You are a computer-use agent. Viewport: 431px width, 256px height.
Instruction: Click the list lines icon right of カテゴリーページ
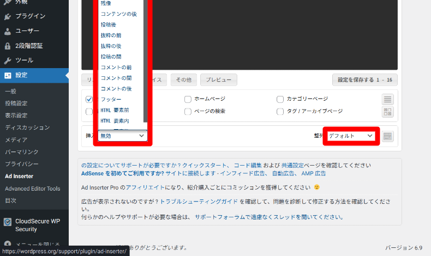click(x=387, y=99)
